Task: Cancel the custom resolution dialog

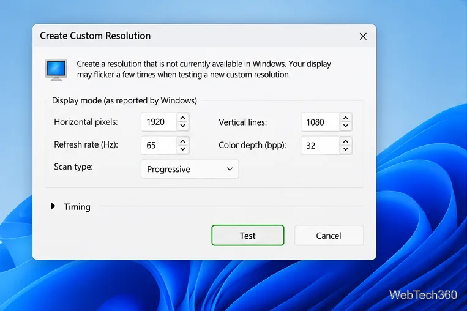Action: click(x=329, y=235)
